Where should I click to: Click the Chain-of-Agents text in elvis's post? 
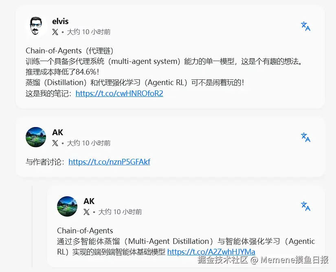[x=54, y=51]
